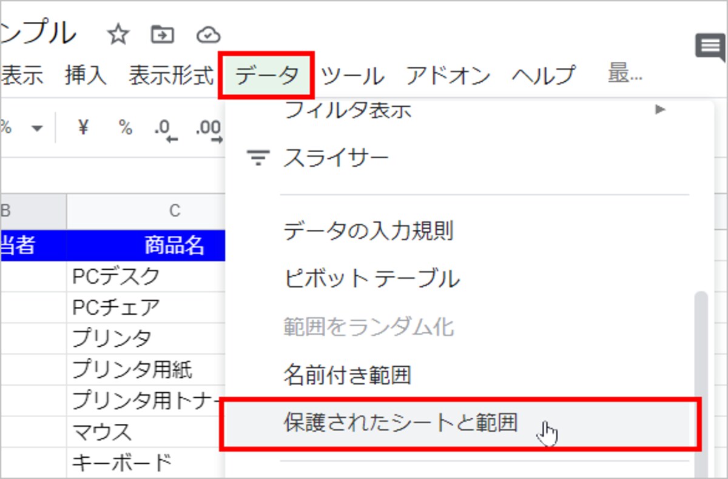
Task: Select column B header
Action: 33,210
